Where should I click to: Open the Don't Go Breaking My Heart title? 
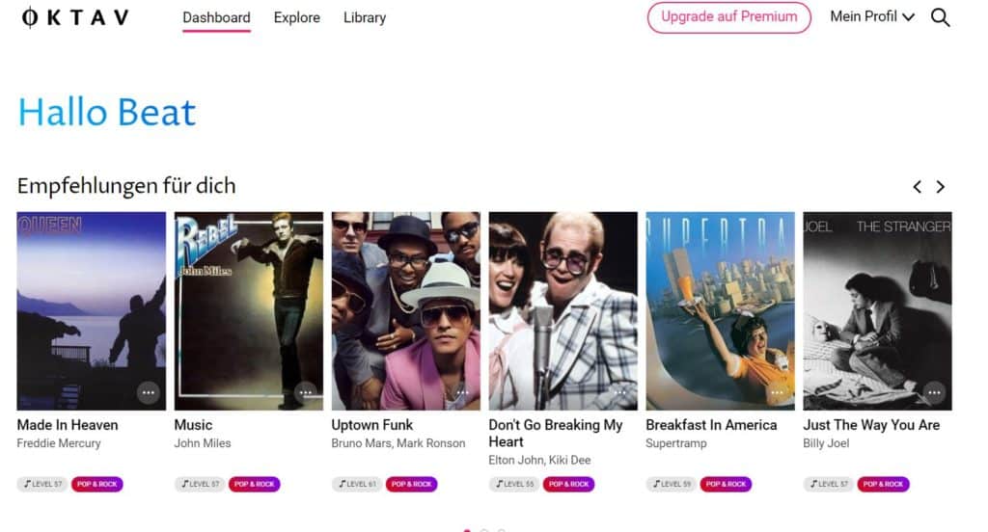click(x=555, y=433)
